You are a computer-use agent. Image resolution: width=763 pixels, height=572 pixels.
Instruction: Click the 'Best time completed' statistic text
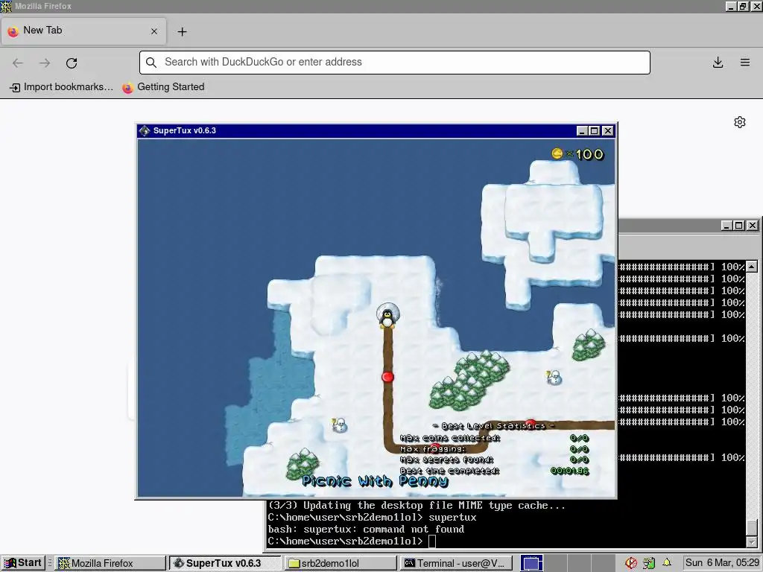449,471
